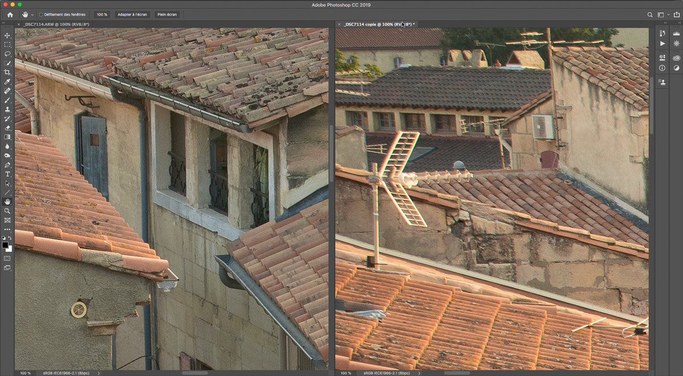Click the 'Plein écran' button
This screenshot has height=376, width=683.
167,14
